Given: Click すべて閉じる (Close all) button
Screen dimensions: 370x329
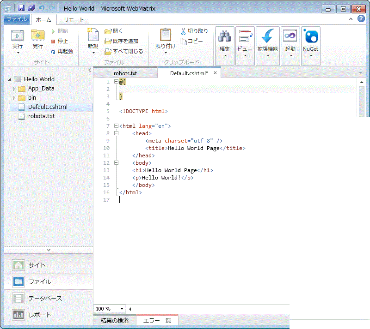Looking at the screenshot, I should [124, 51].
